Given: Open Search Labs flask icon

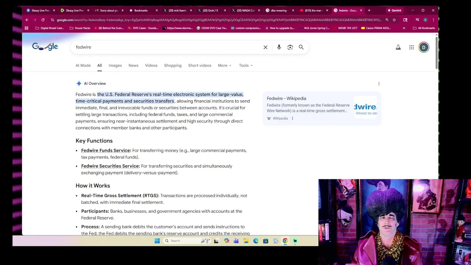Looking at the screenshot, I should coord(398,47).
